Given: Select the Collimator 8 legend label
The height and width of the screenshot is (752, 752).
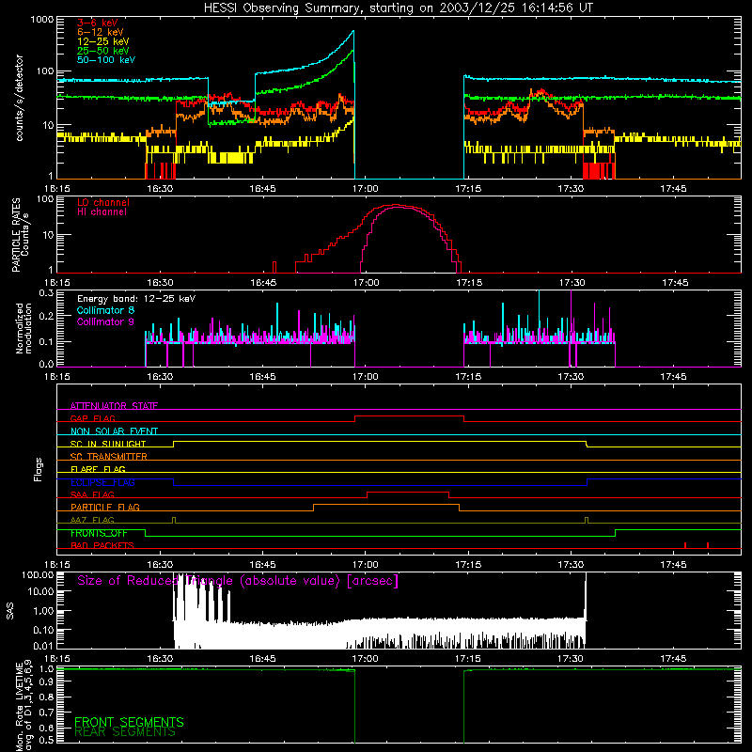Looking at the screenshot, I should tap(105, 310).
